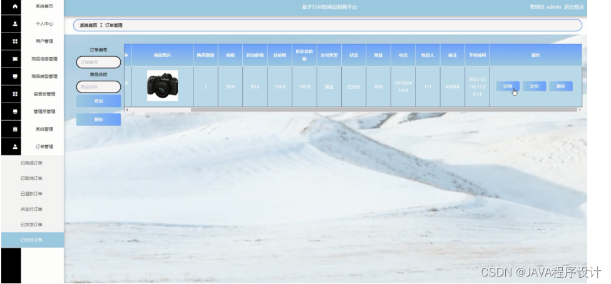Click the table scrollbar left arrow
The height and width of the screenshot is (284, 611).
coord(126,110)
